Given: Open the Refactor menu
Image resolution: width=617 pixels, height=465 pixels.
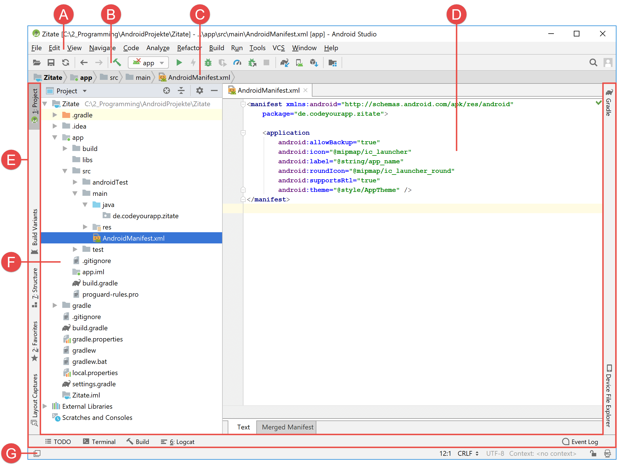Looking at the screenshot, I should [189, 48].
